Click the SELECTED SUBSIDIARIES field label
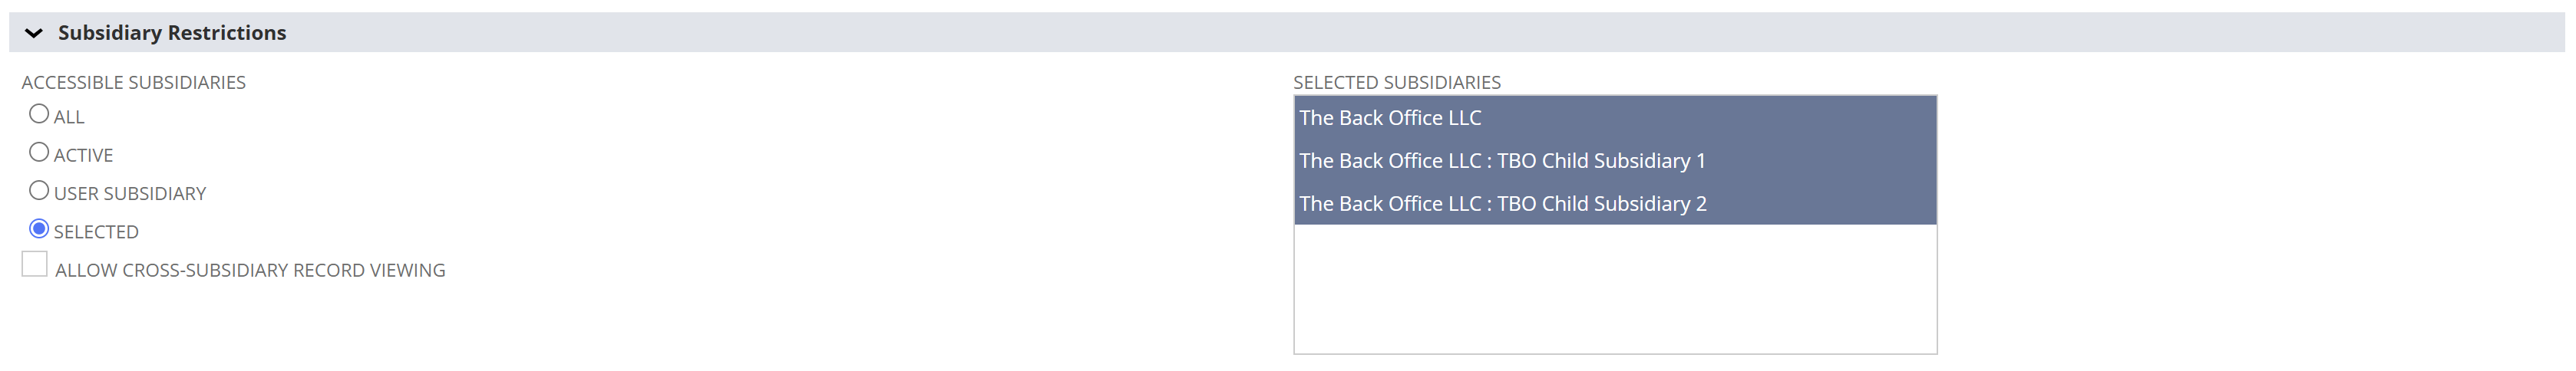 [1396, 83]
